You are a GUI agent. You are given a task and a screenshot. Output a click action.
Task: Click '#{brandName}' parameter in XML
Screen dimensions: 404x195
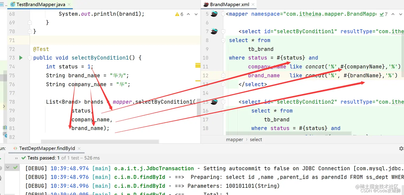[x=363, y=75]
